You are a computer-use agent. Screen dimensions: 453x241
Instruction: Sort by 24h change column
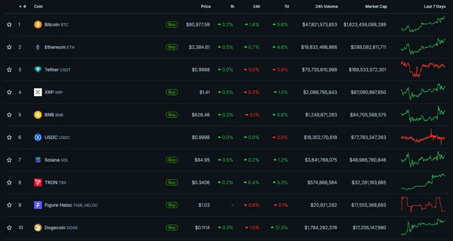tap(256, 6)
